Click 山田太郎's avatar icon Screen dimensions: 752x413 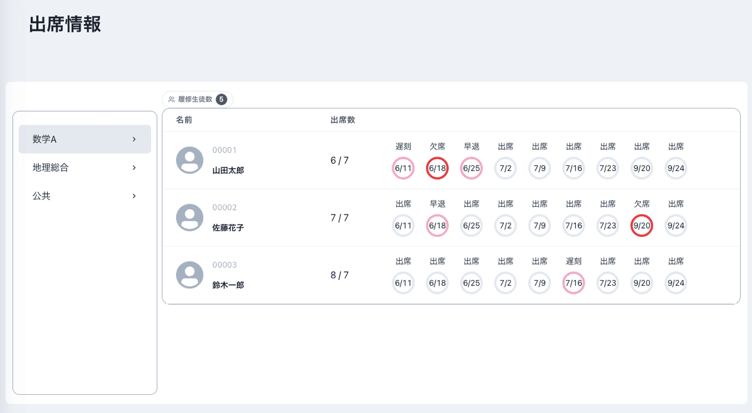pos(190,160)
